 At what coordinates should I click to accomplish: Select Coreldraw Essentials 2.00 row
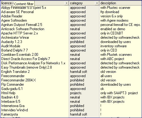(x=20, y=55)
